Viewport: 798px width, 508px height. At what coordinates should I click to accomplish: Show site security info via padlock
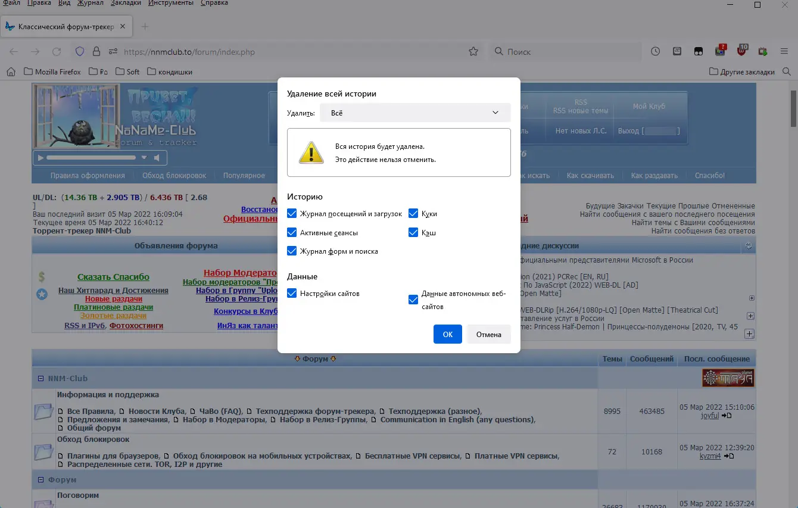tap(96, 52)
